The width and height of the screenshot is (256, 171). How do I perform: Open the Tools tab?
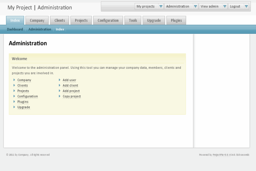133,21
